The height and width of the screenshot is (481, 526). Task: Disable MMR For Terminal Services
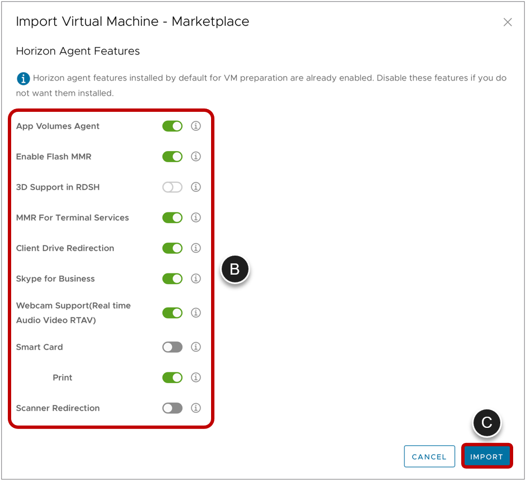click(172, 218)
